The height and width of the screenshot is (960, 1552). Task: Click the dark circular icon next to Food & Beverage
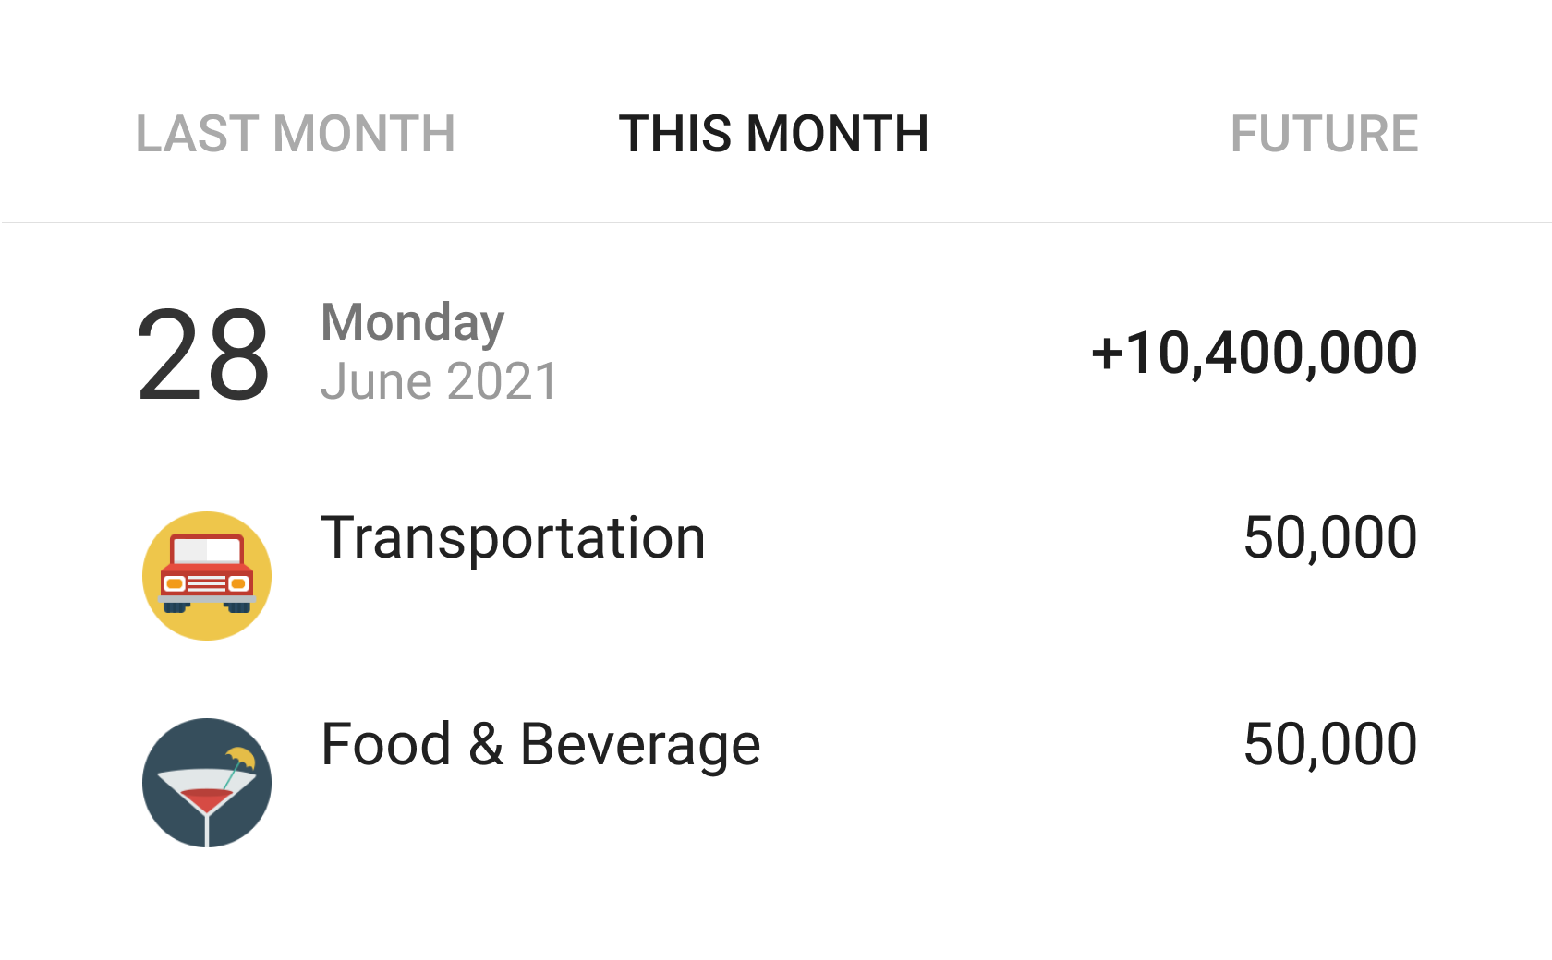[x=206, y=783]
